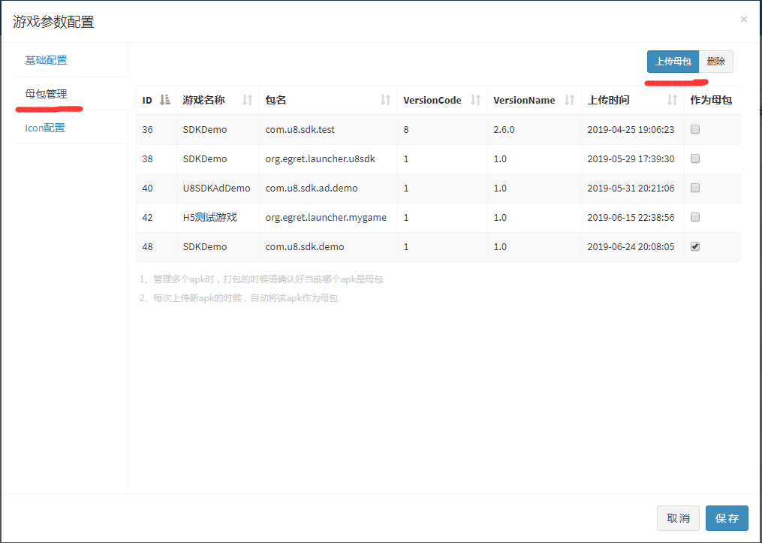Sort packages by 包名 column
Screen dimensions: 762x543
(387, 100)
